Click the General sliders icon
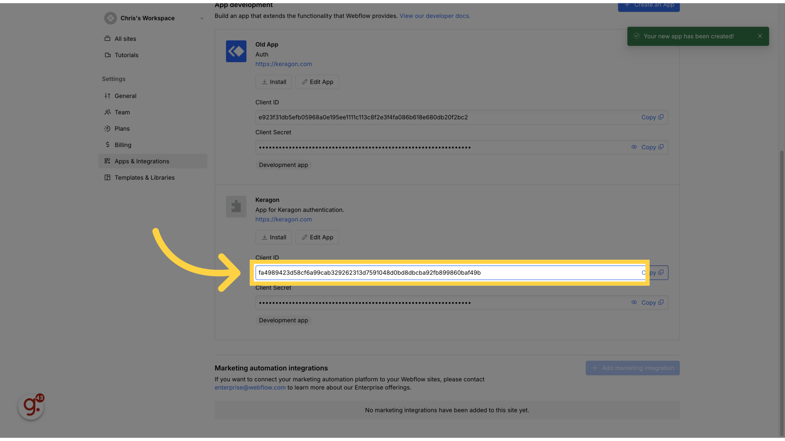785x441 pixels. click(x=108, y=96)
